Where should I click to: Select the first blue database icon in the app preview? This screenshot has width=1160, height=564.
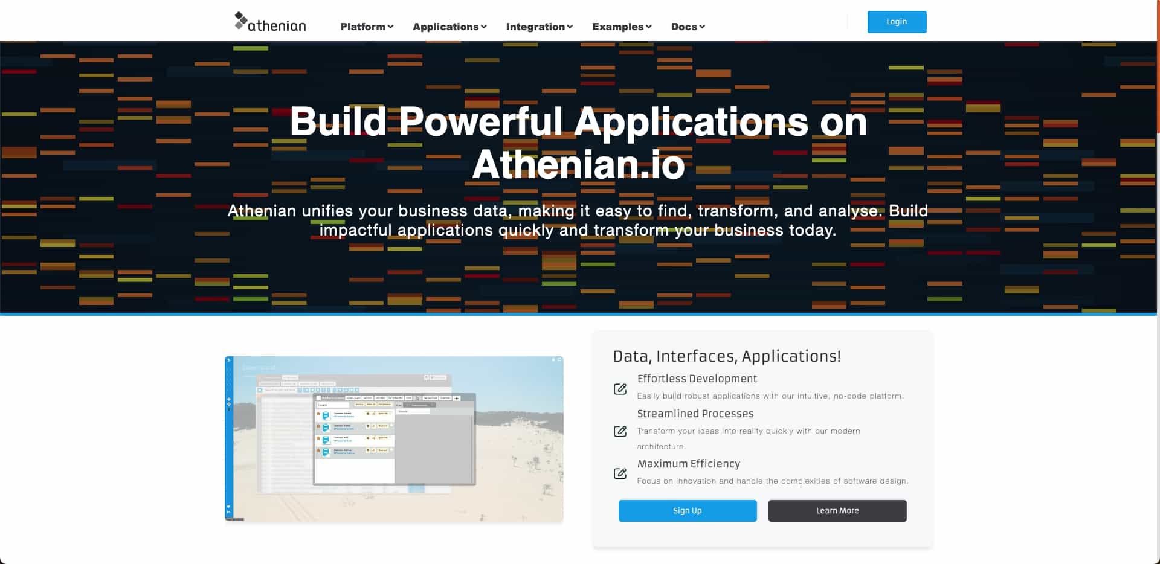[326, 416]
